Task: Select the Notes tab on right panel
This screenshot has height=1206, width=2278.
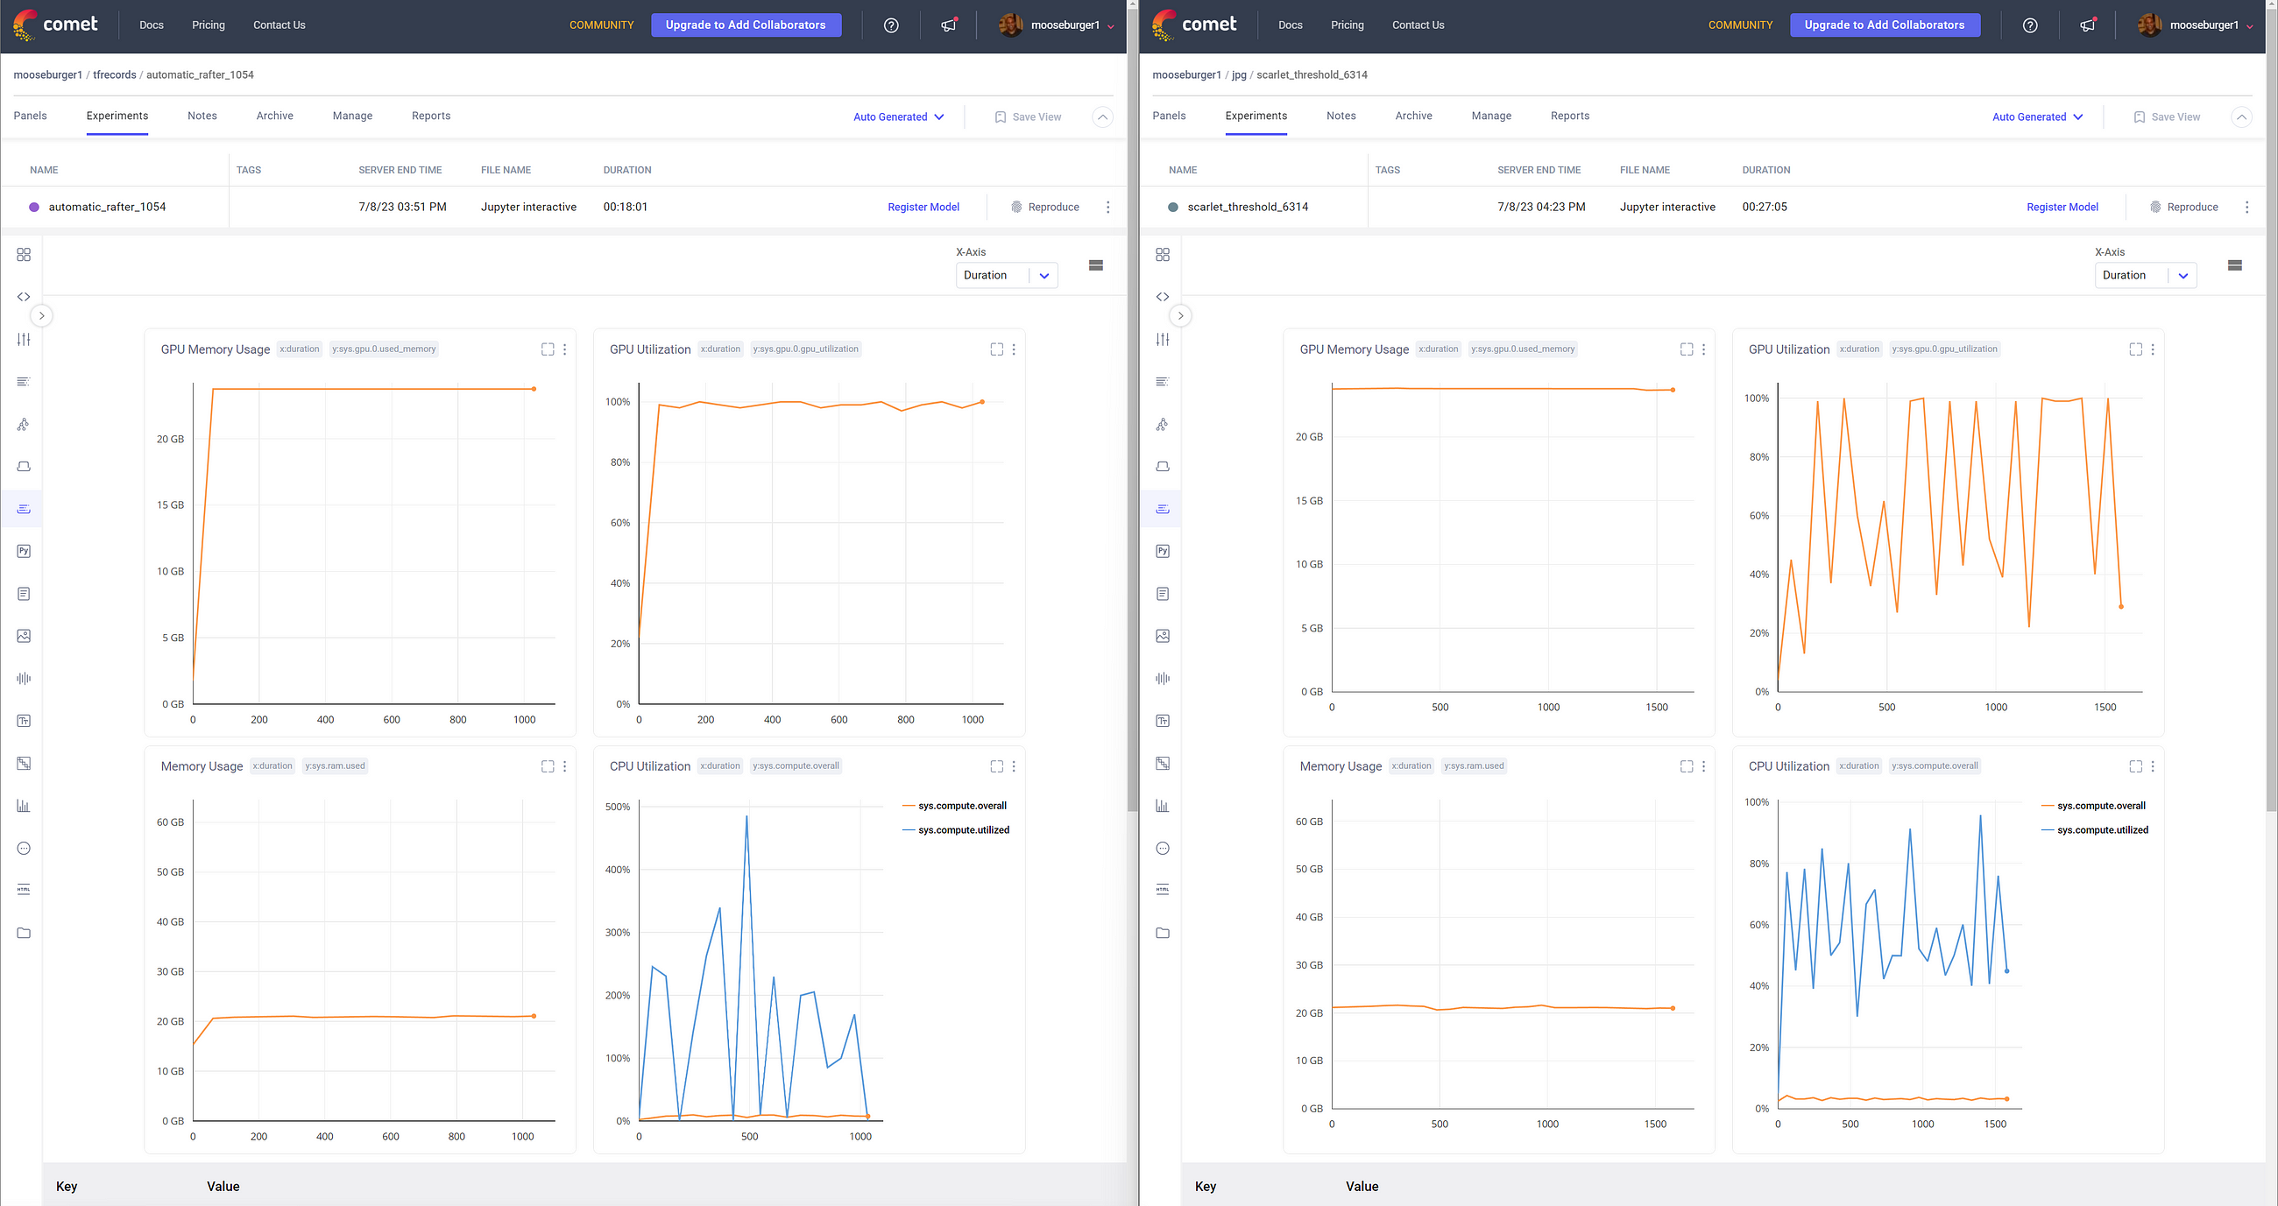Action: (1341, 115)
